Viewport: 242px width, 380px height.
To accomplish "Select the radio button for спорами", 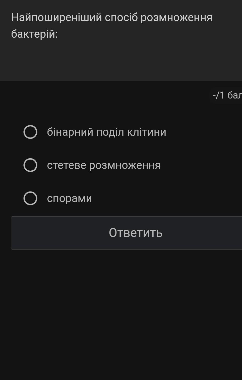I will point(30,198).
